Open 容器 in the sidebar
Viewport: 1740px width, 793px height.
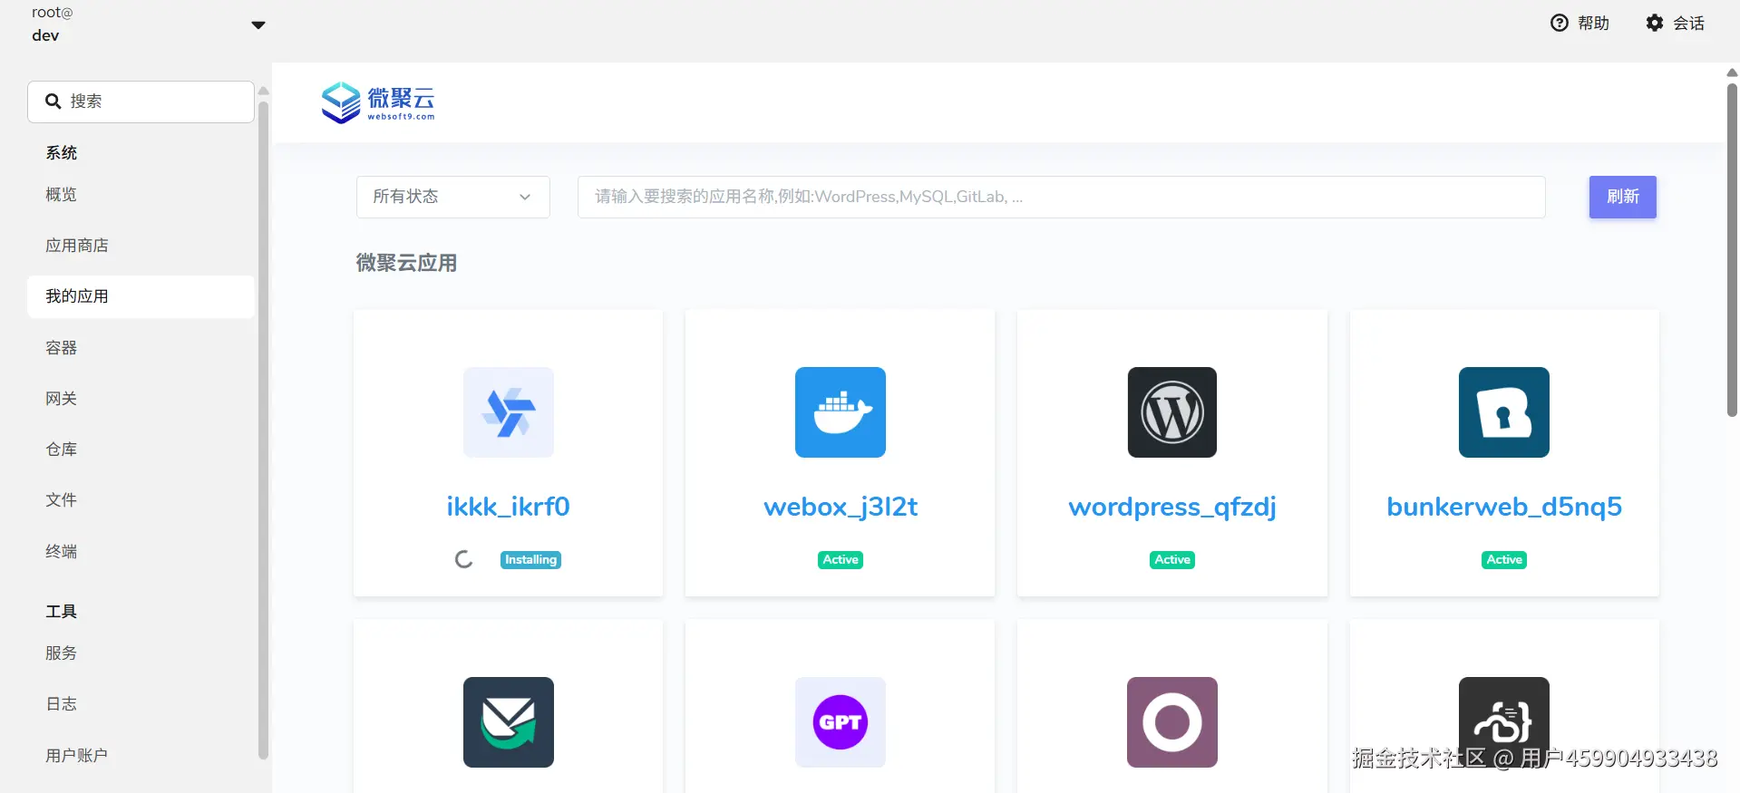click(x=141, y=348)
